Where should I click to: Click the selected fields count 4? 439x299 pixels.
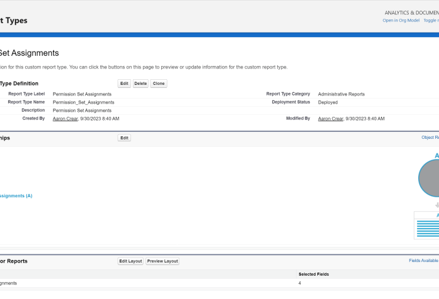300,283
